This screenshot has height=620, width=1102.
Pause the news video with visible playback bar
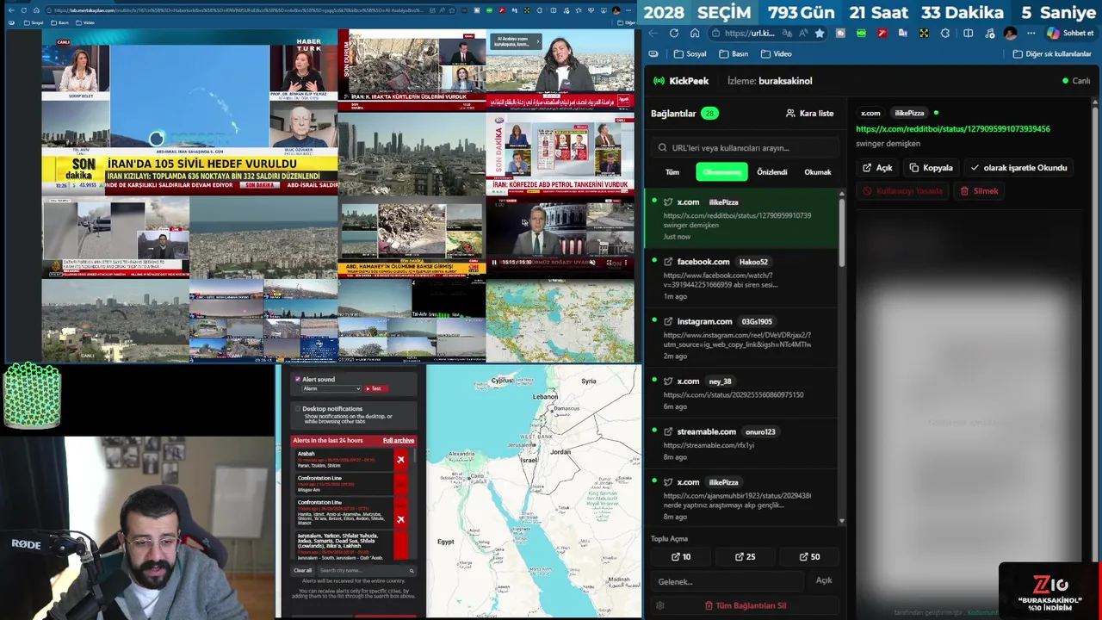pos(494,263)
